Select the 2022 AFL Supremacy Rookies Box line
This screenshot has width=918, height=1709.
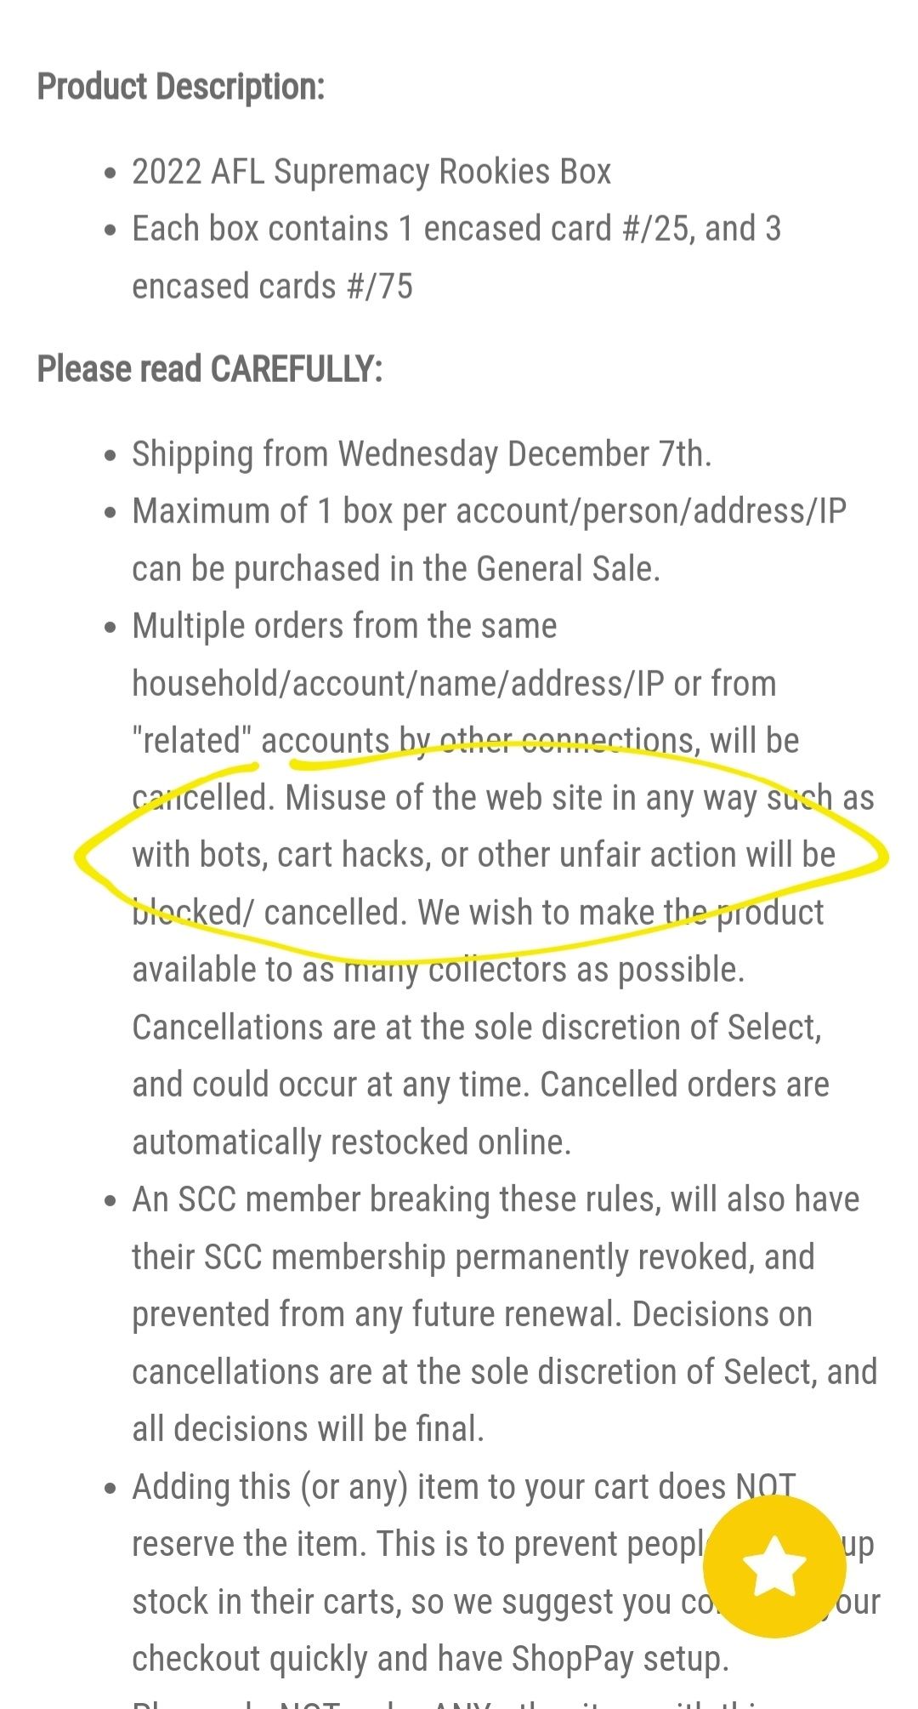pyautogui.click(x=371, y=172)
